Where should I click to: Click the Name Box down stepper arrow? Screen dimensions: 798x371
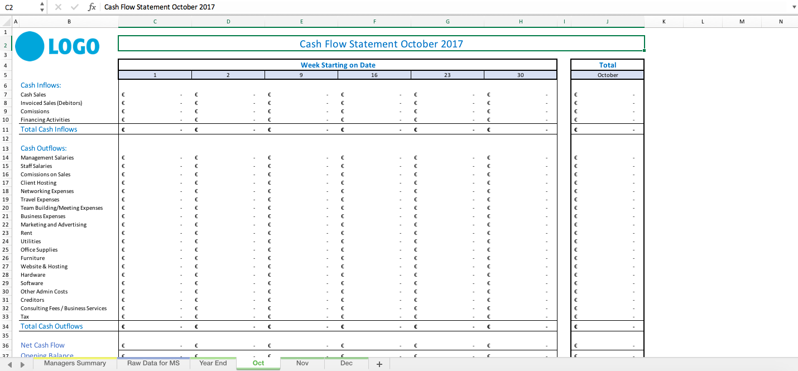pyautogui.click(x=41, y=9)
